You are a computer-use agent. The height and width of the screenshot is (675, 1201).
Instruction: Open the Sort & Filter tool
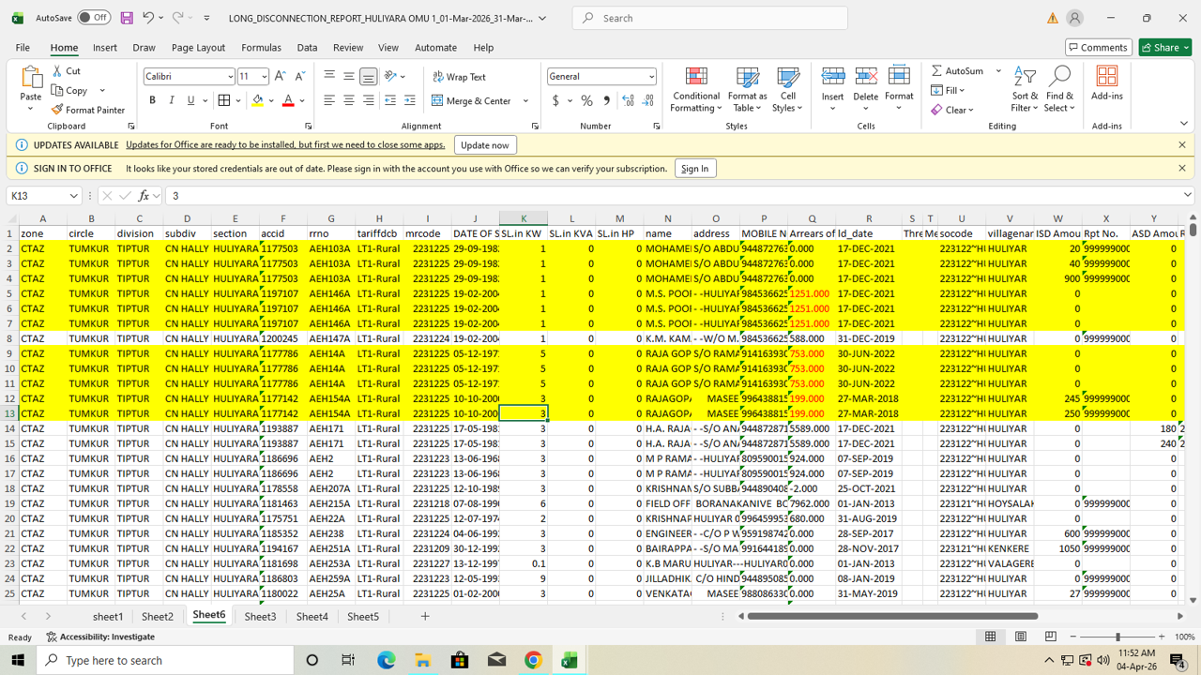[x=1025, y=89]
